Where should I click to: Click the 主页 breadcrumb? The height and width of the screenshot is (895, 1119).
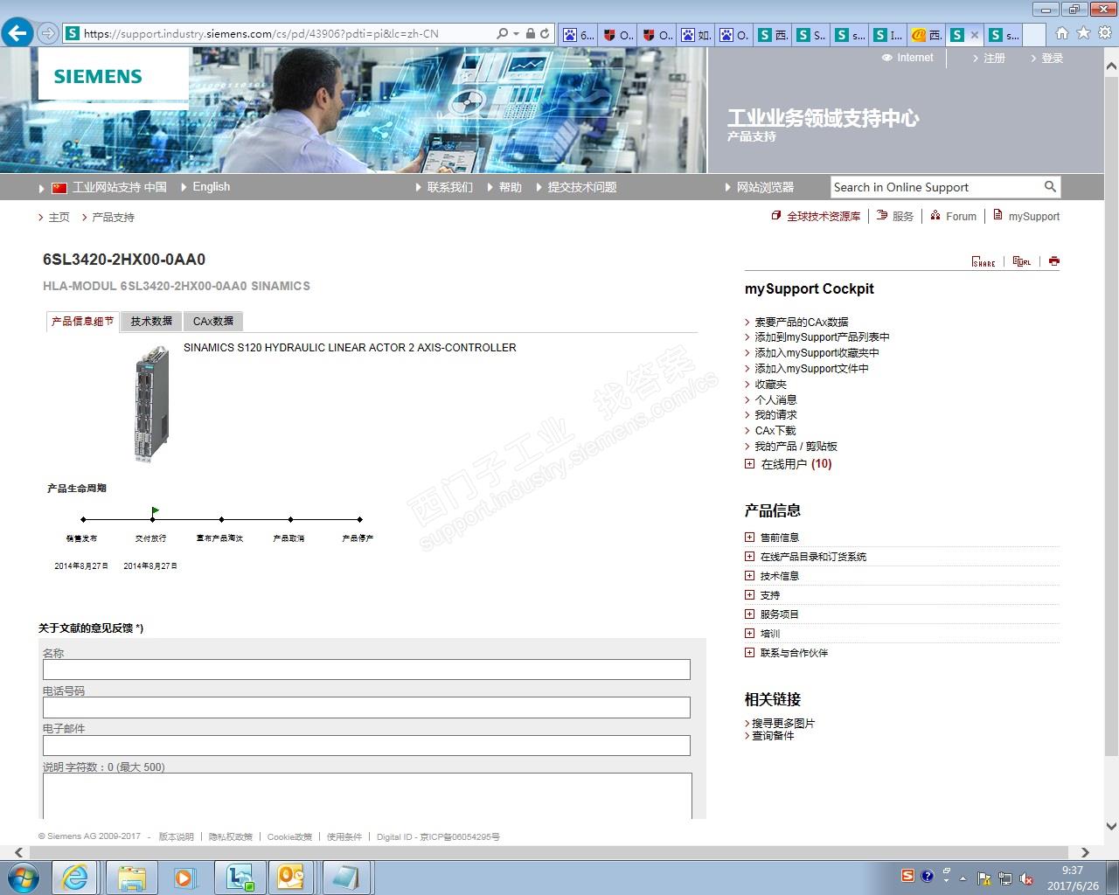point(59,218)
